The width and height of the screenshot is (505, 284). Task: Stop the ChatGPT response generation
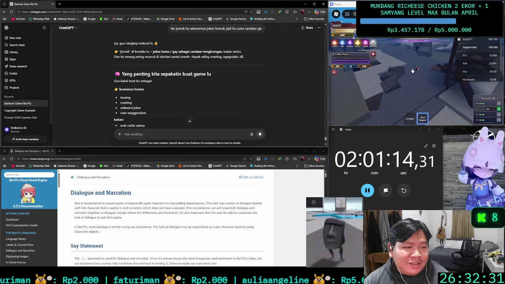(260, 134)
